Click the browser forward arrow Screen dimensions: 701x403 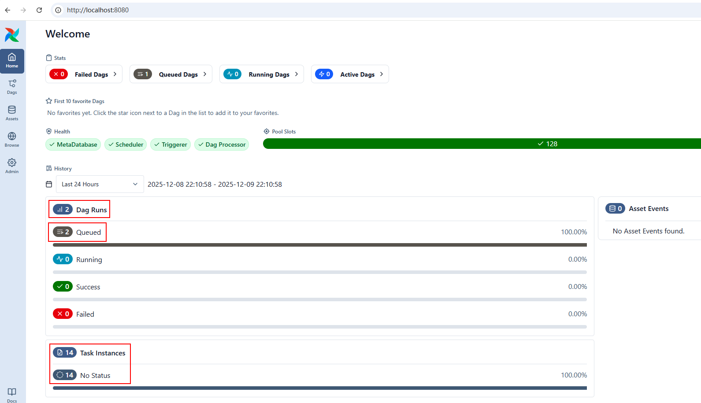[23, 10]
